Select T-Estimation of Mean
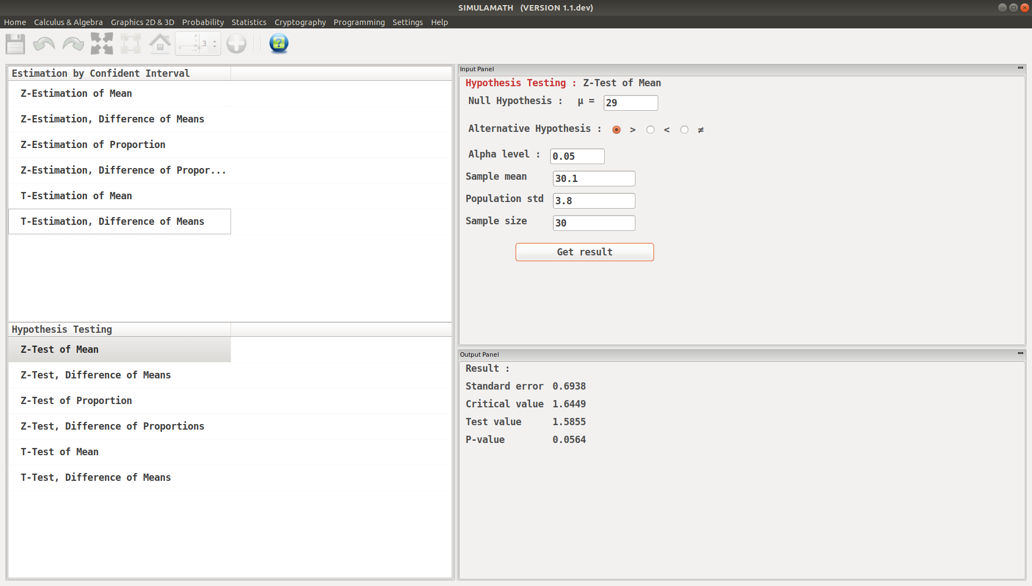Image resolution: width=1032 pixels, height=586 pixels. (120, 196)
